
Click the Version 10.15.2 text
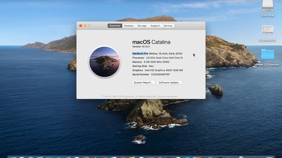click(x=141, y=47)
